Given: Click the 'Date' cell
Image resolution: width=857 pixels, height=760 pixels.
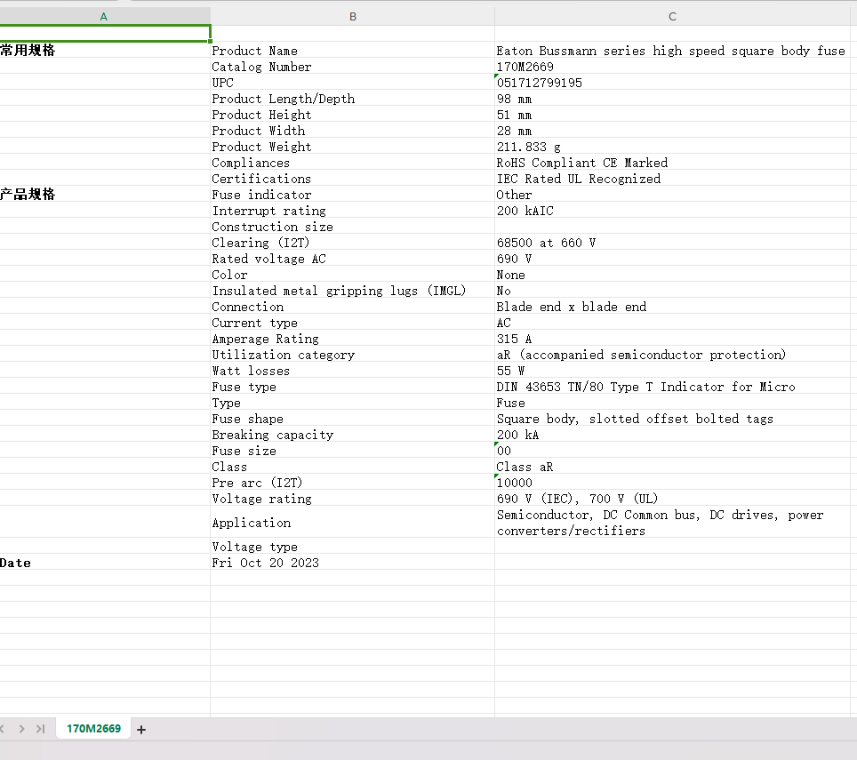Looking at the screenshot, I should [105, 563].
